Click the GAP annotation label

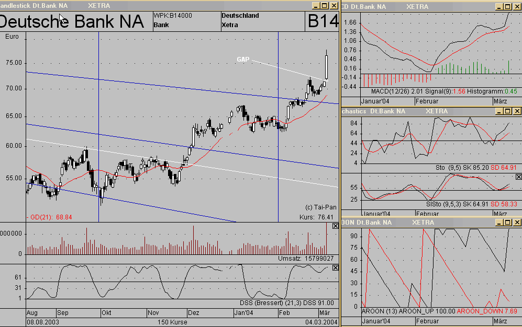click(x=243, y=60)
